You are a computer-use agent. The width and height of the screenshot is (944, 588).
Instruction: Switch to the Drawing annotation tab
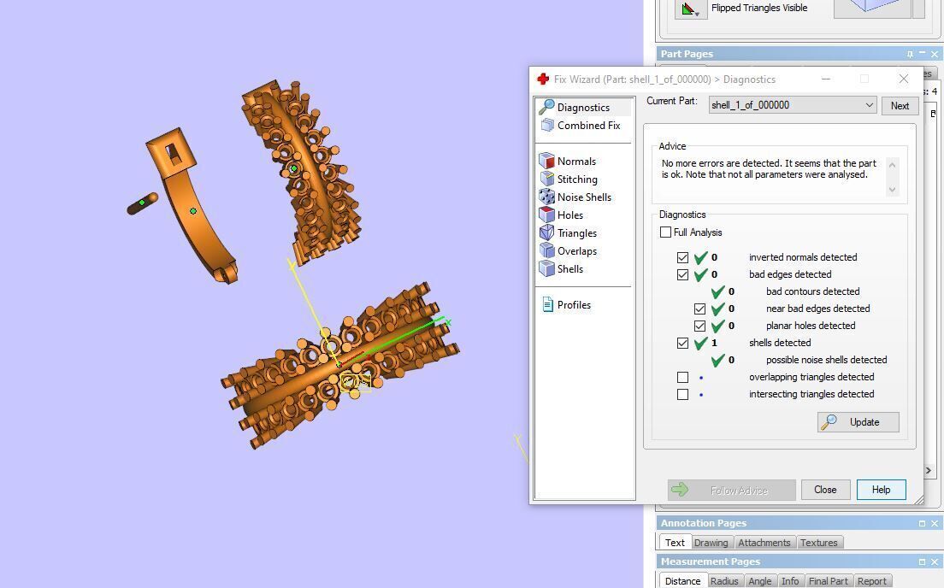(711, 542)
